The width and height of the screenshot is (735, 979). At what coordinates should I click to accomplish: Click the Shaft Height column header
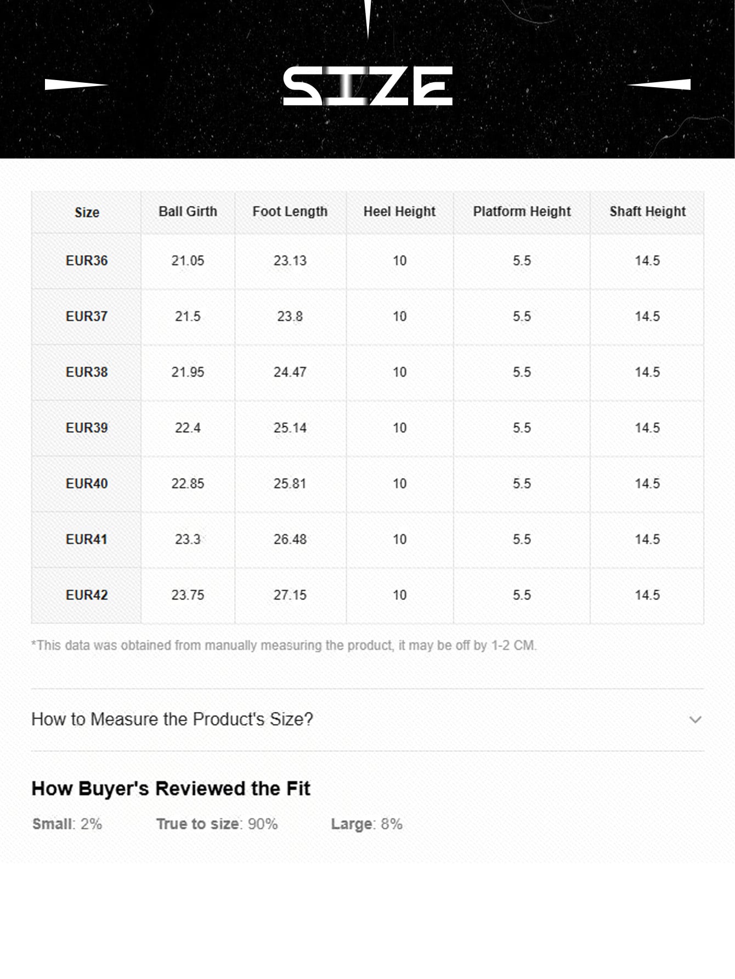[647, 212]
